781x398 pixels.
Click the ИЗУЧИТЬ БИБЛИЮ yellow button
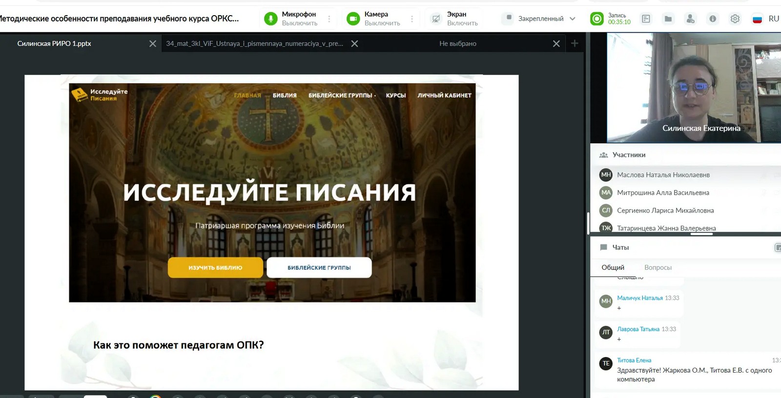click(215, 267)
